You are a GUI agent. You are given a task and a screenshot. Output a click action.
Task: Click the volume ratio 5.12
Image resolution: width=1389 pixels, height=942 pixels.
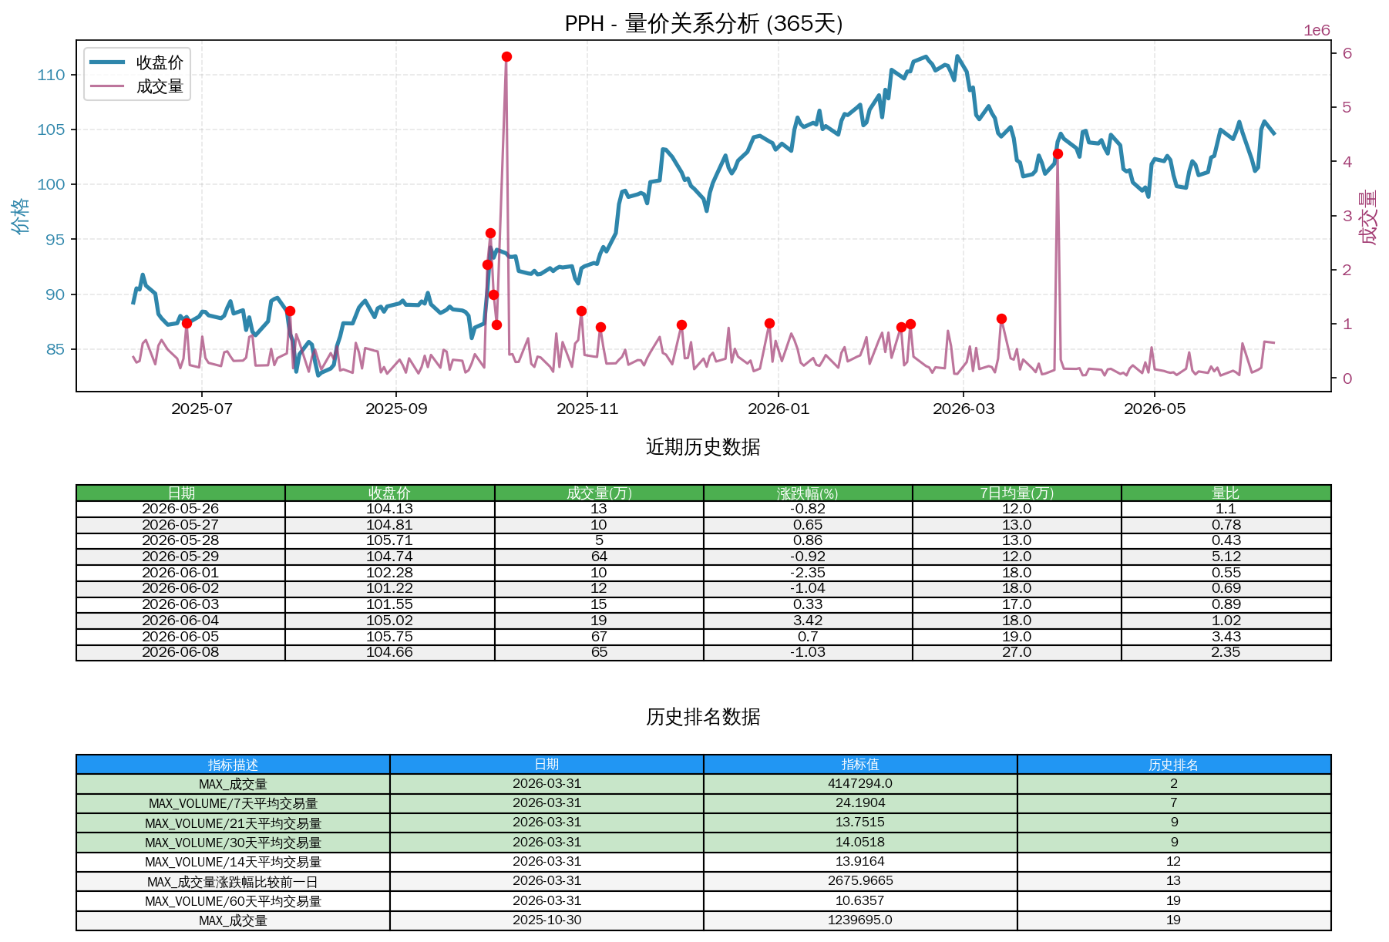pos(1226,557)
